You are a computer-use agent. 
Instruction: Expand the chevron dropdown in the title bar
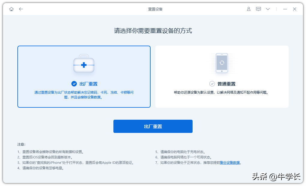click(x=268, y=9)
